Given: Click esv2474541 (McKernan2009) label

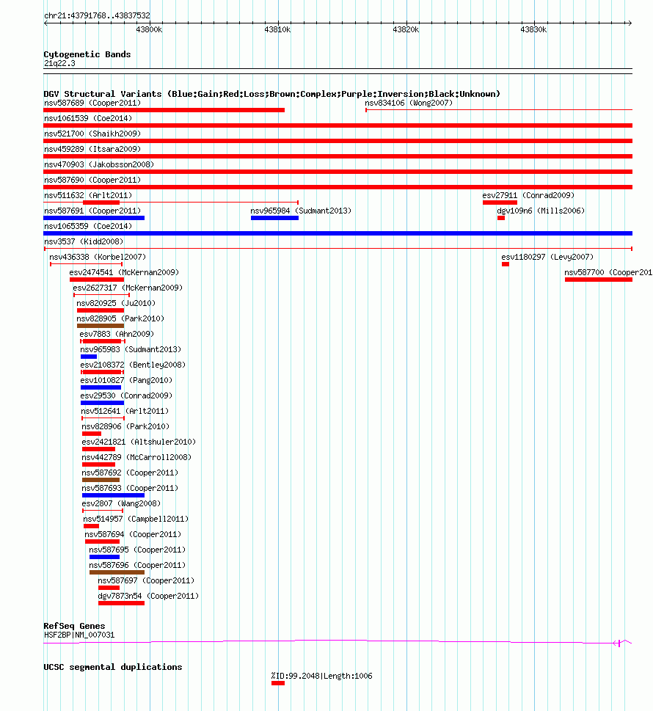Looking at the screenshot, I should click(x=124, y=272).
